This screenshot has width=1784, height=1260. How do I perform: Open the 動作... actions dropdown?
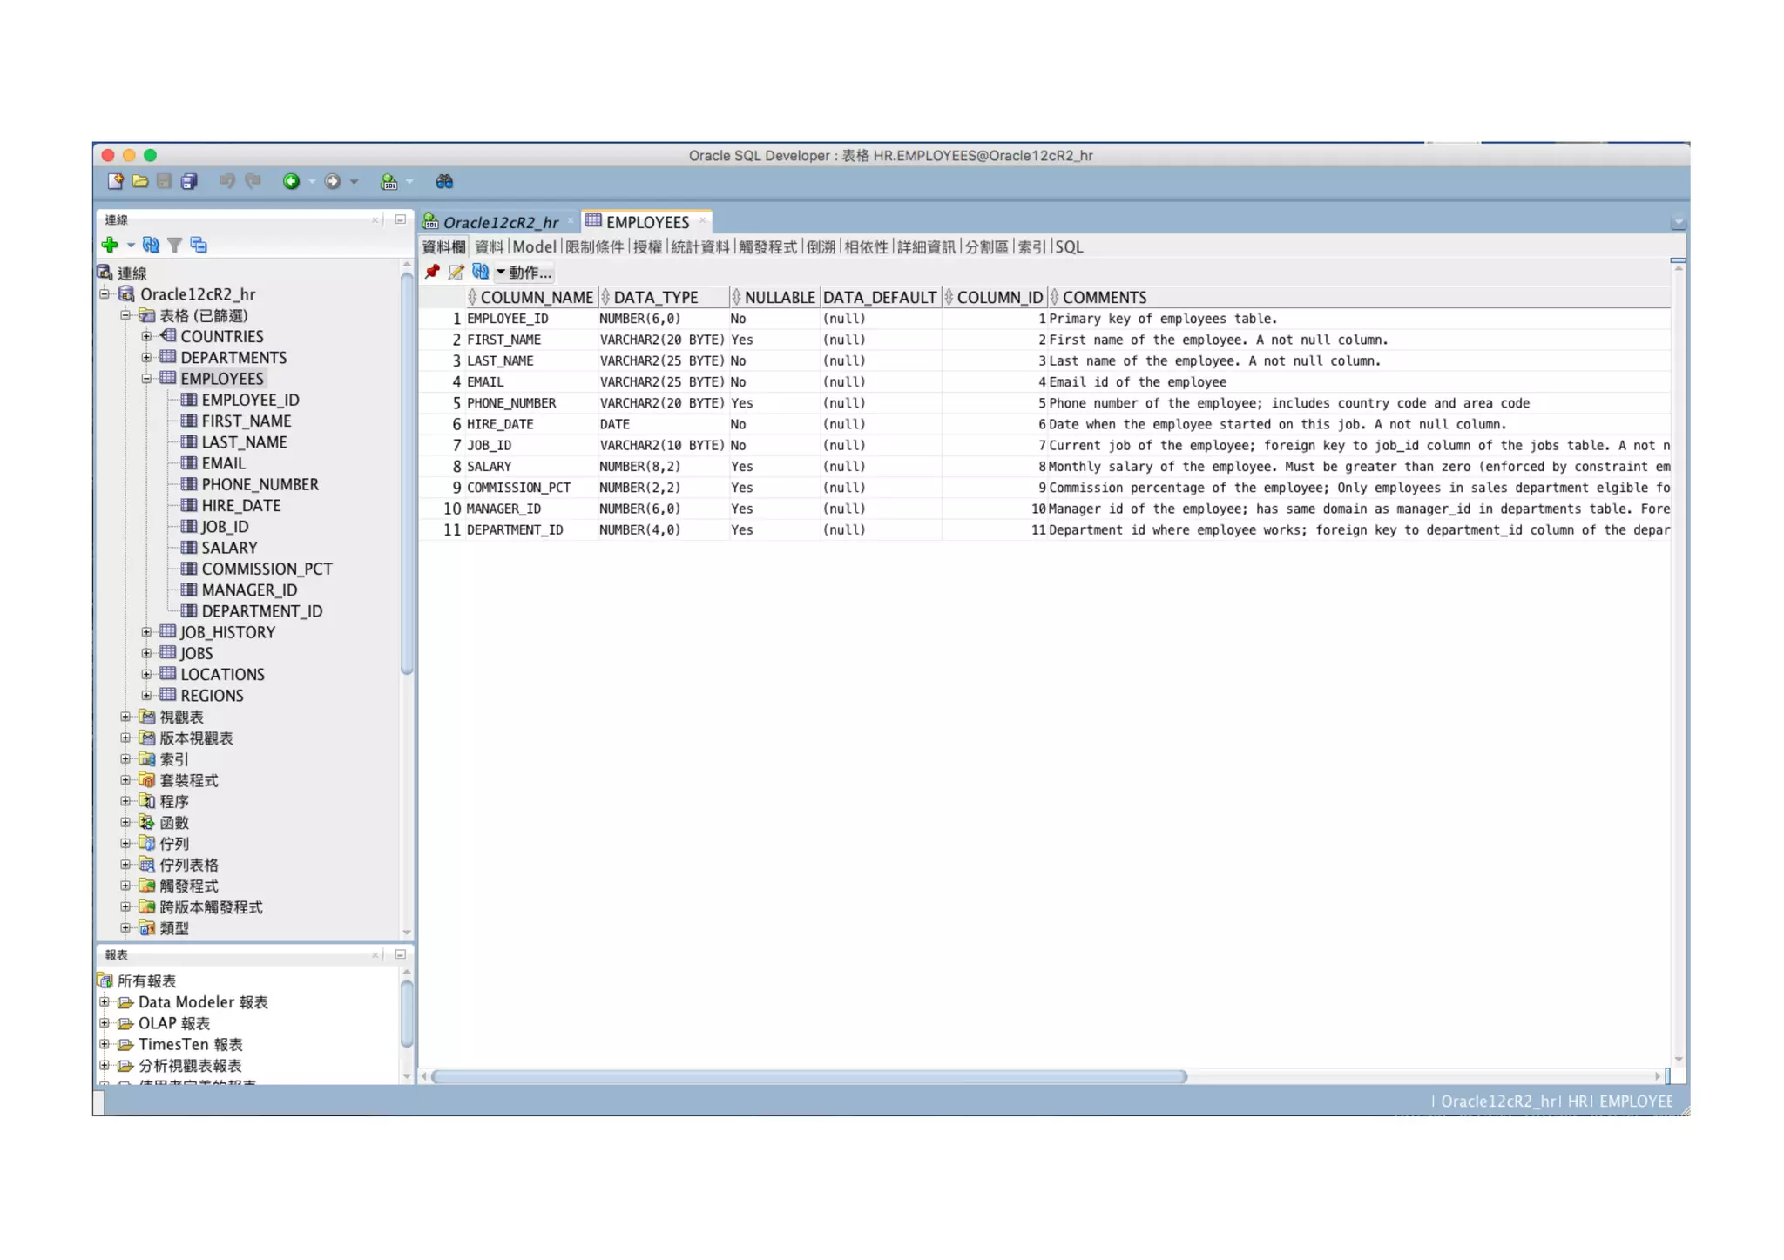[x=524, y=273]
